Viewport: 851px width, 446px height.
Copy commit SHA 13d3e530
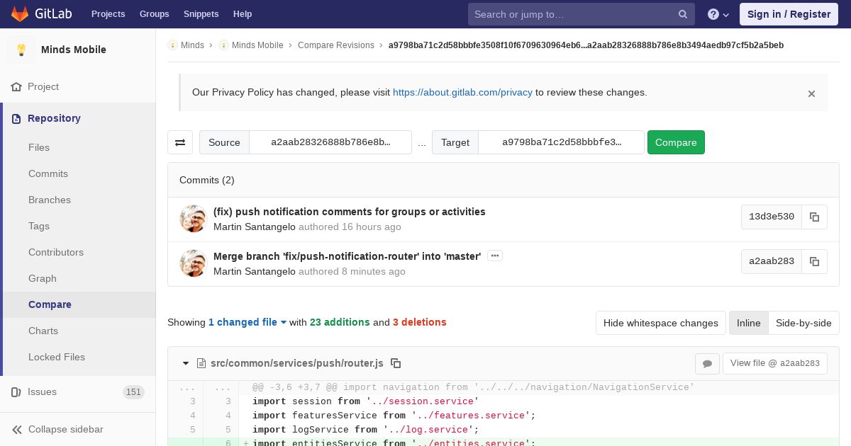(x=814, y=217)
